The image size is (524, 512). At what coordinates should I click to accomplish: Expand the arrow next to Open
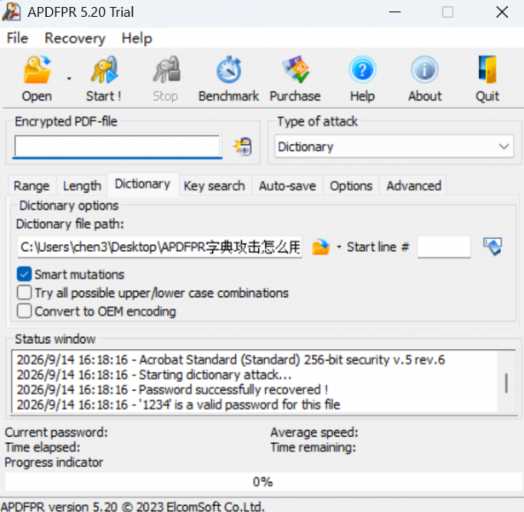pyautogui.click(x=69, y=79)
